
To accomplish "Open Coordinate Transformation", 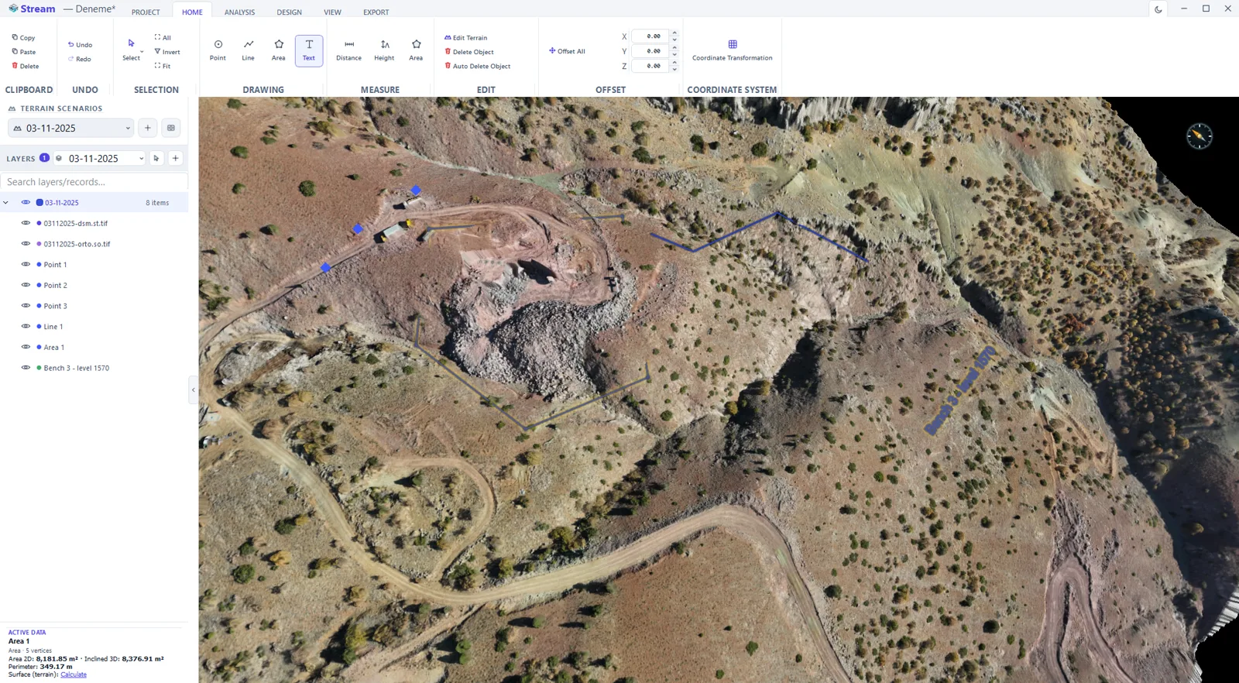I will [732, 50].
